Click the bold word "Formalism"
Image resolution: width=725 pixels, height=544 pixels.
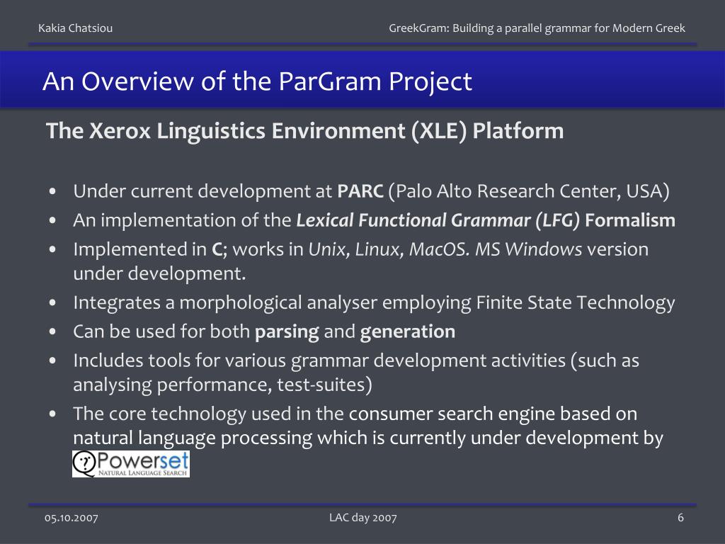pos(629,220)
